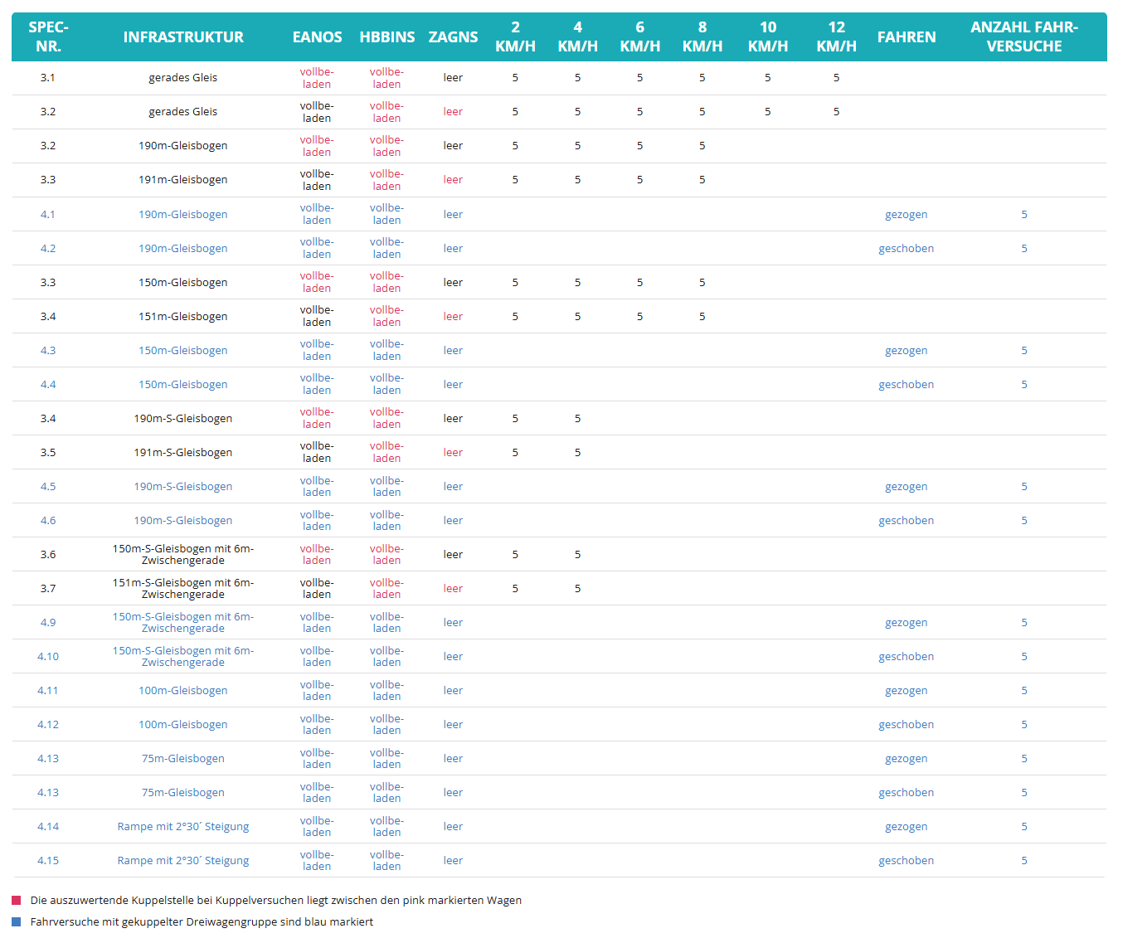1123x943 pixels.
Task: Click spec number 3.6
Action: pyautogui.click(x=48, y=554)
